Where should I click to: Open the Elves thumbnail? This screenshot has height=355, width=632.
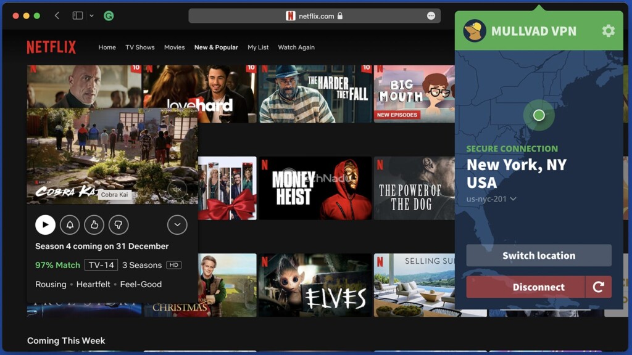point(315,285)
